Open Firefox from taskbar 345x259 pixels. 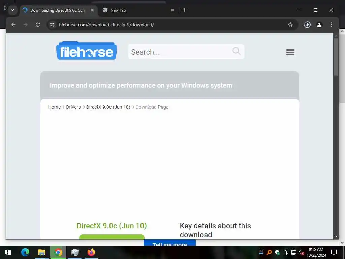coord(91,252)
